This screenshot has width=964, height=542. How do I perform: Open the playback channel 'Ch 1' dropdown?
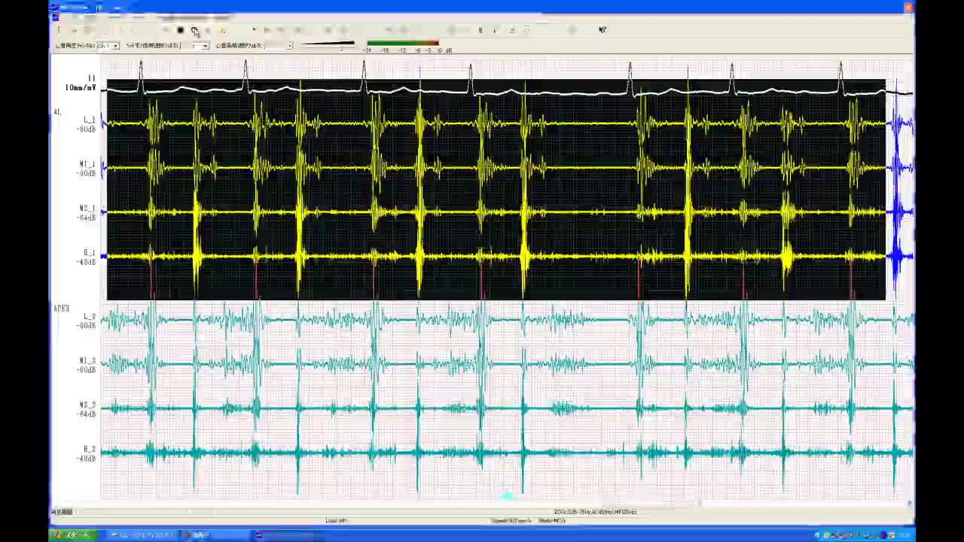pyautogui.click(x=115, y=46)
